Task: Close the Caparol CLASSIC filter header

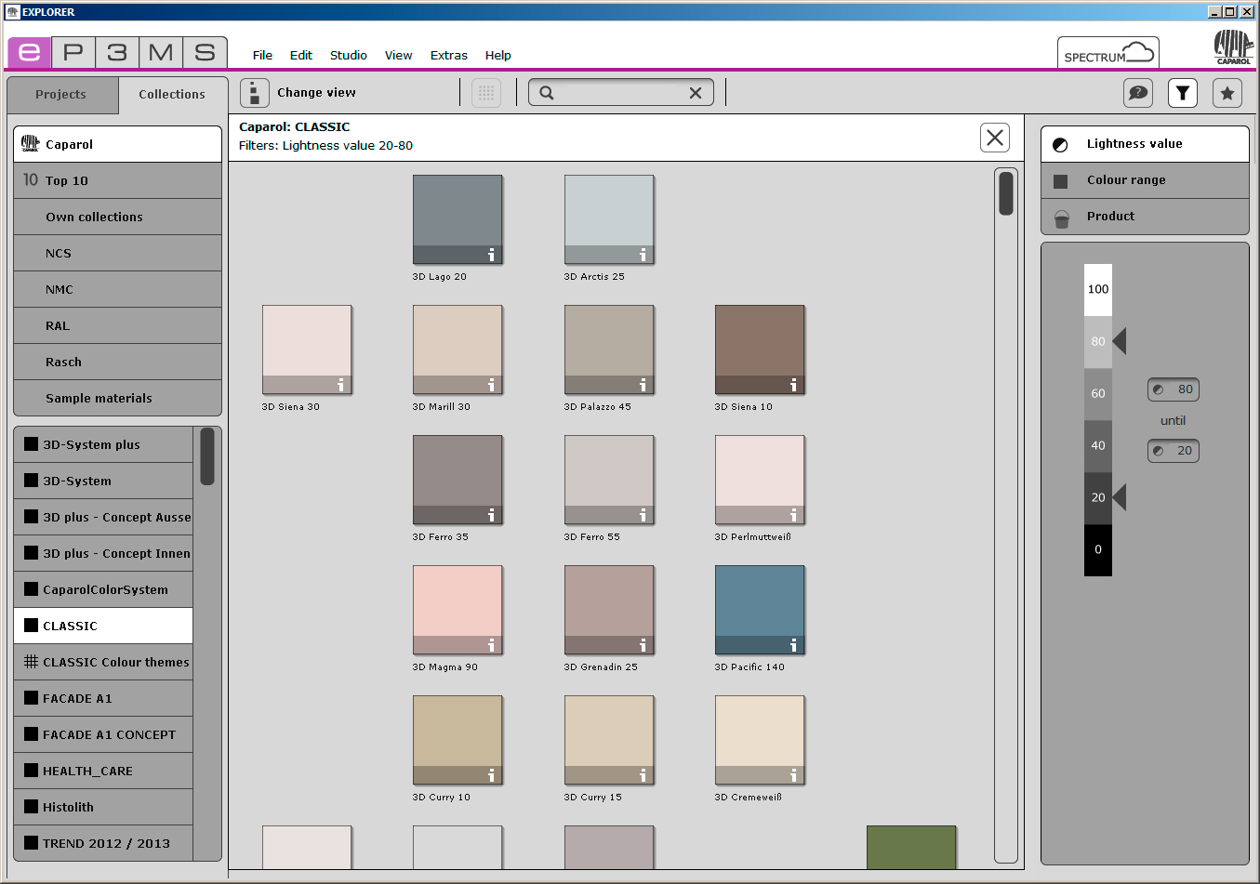Action: [995, 138]
